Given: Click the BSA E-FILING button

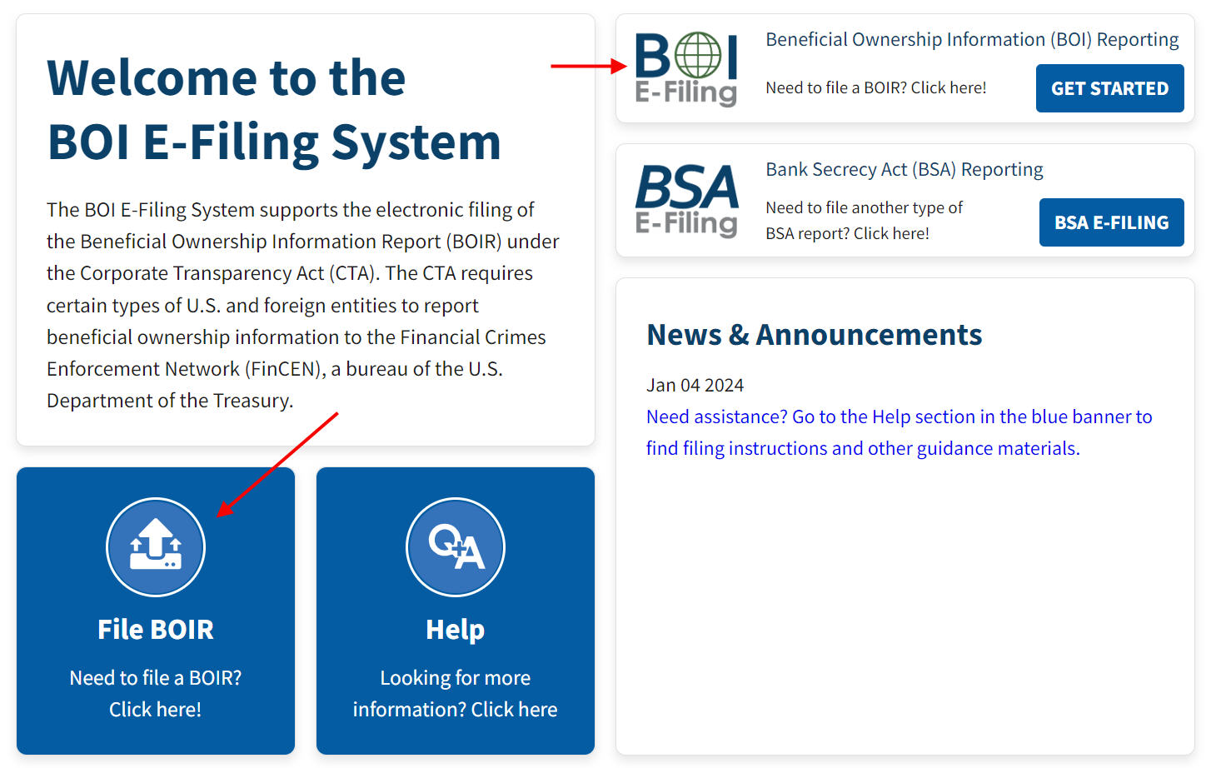Looking at the screenshot, I should pyautogui.click(x=1111, y=222).
